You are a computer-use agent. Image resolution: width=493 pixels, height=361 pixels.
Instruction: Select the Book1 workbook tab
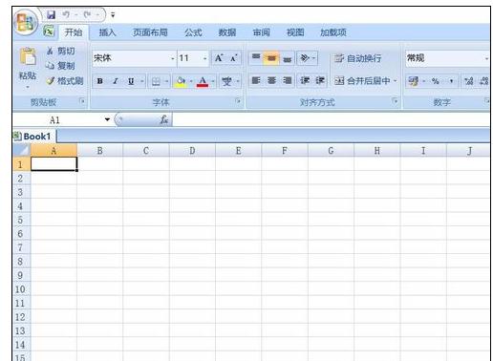tap(33, 137)
